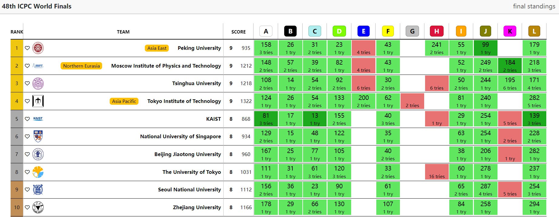Image resolution: width=559 pixels, height=217 pixels.
Task: Favorite Moscow Institute of Physics heart
Action: click(27, 66)
